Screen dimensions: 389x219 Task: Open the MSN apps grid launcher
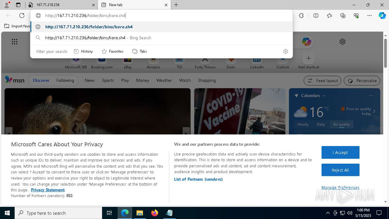(15, 42)
